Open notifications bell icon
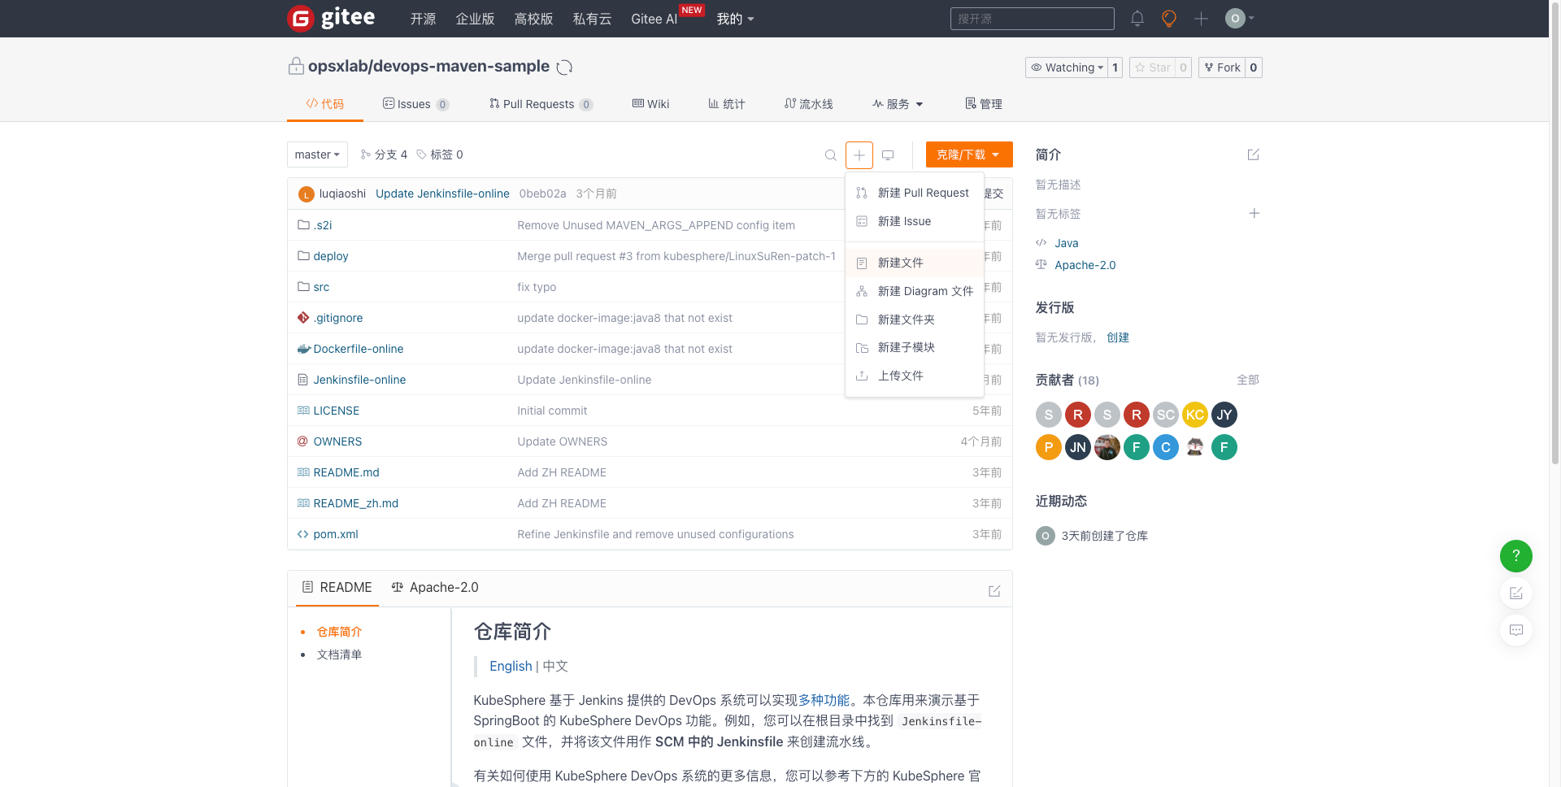 click(x=1137, y=19)
